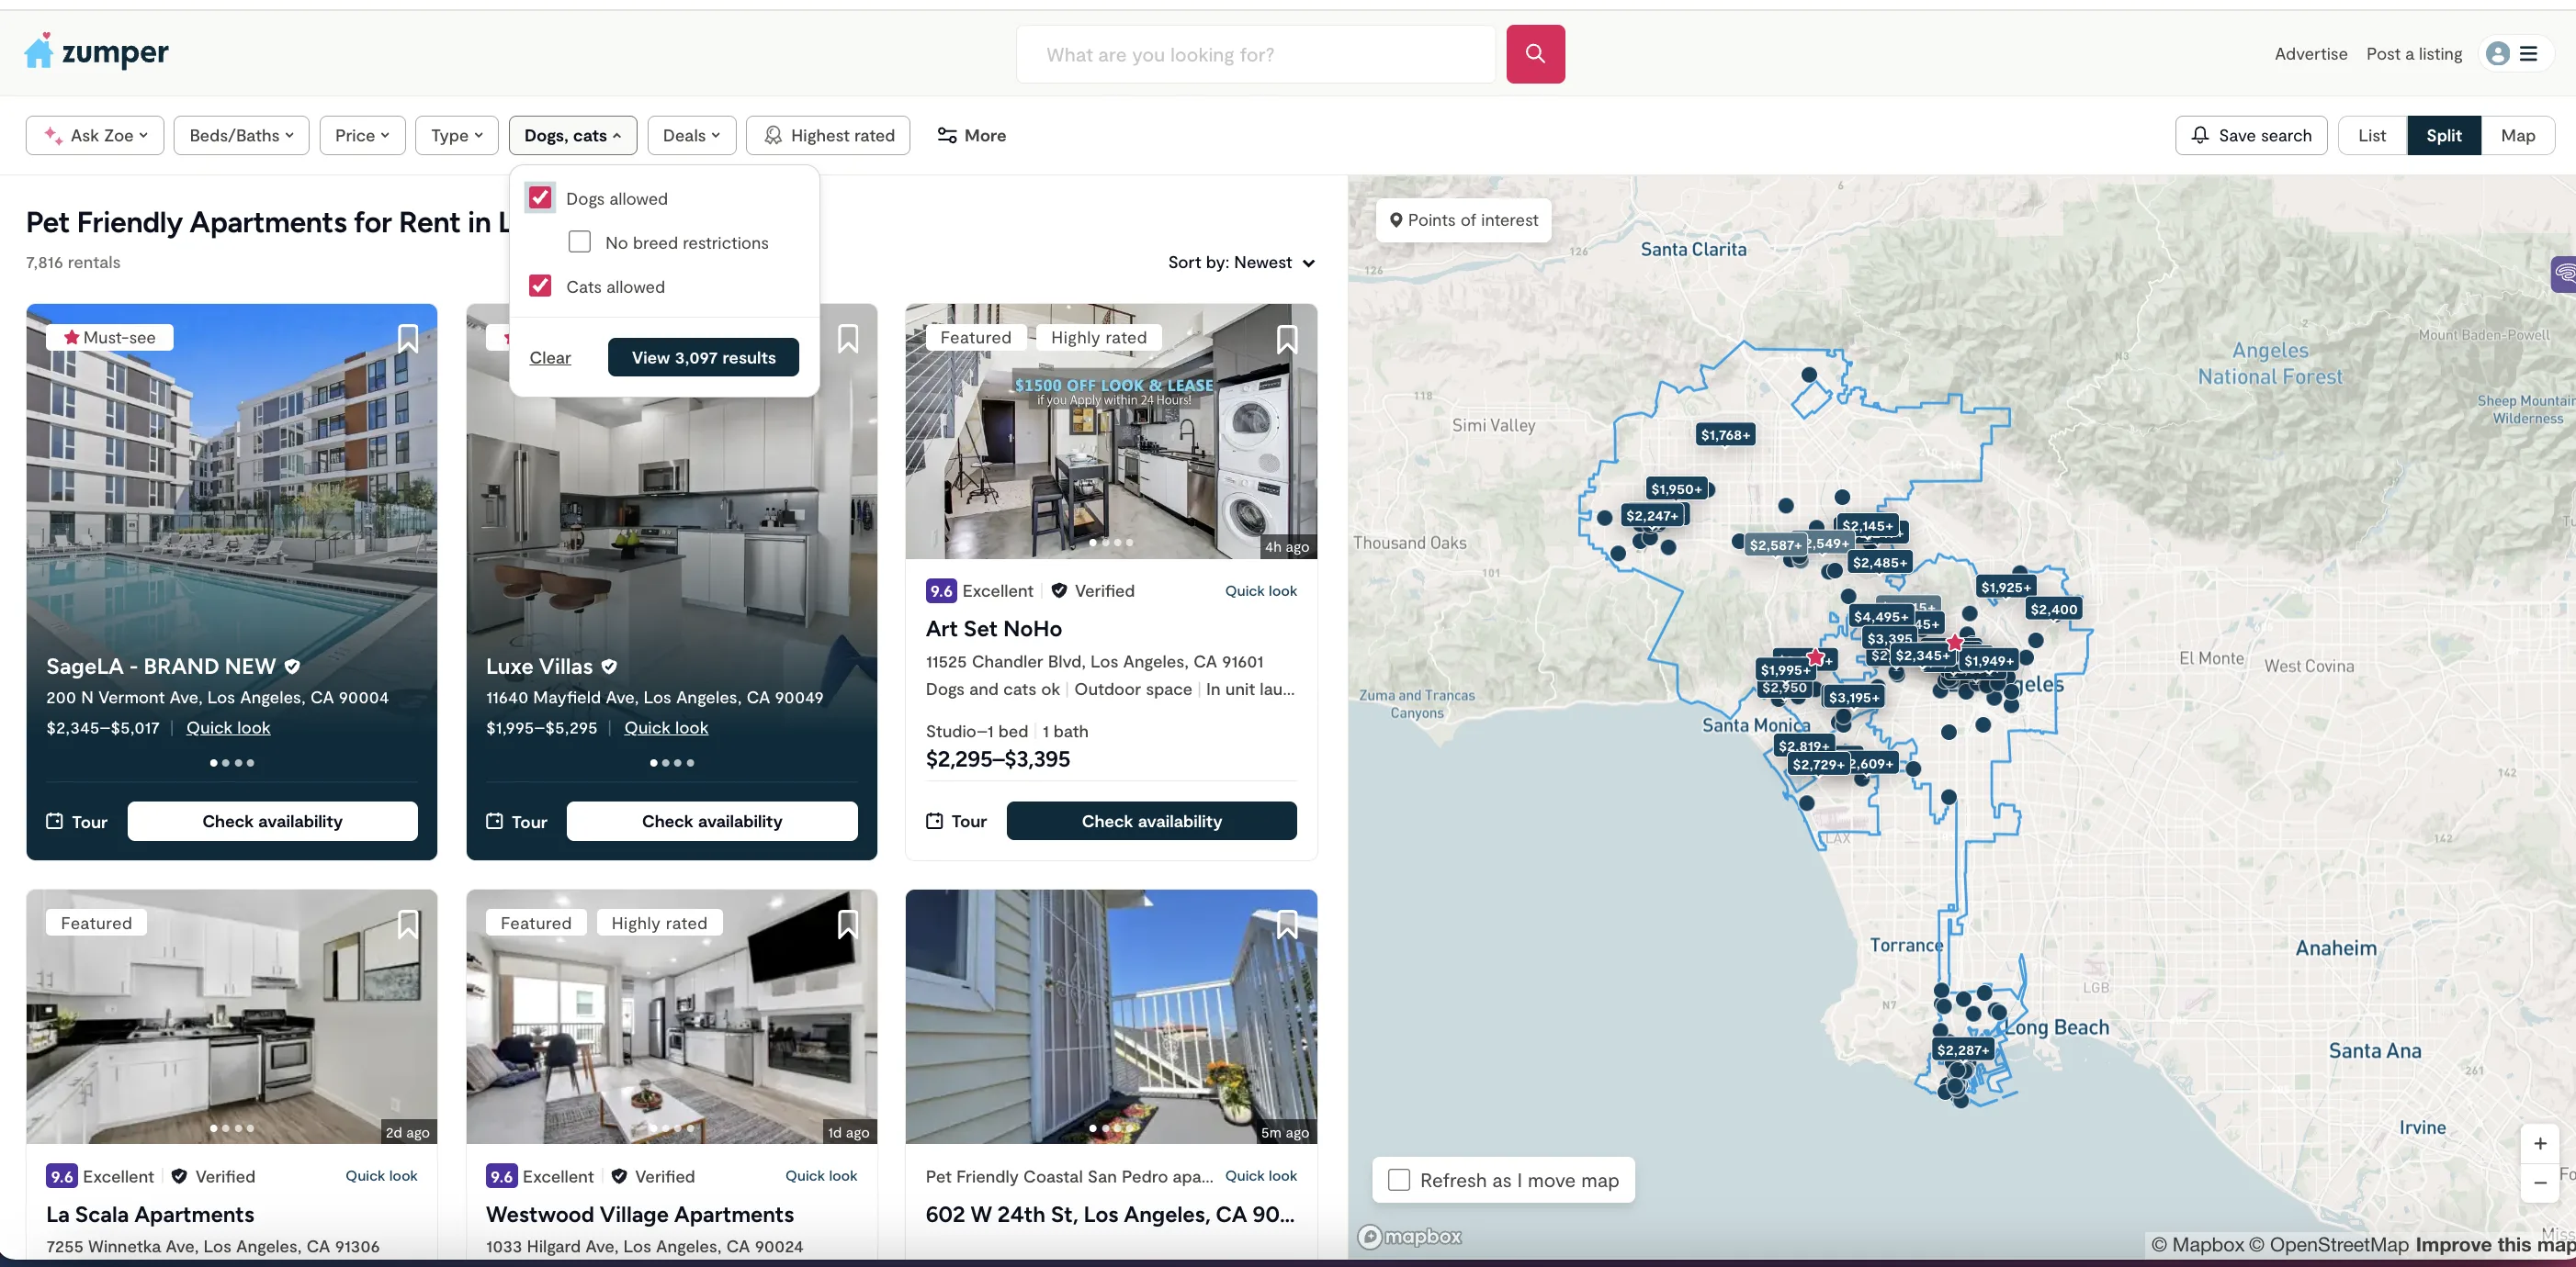Click the $2,729+ map price marker
Viewport: 2576px width, 1267px height.
[1818, 765]
